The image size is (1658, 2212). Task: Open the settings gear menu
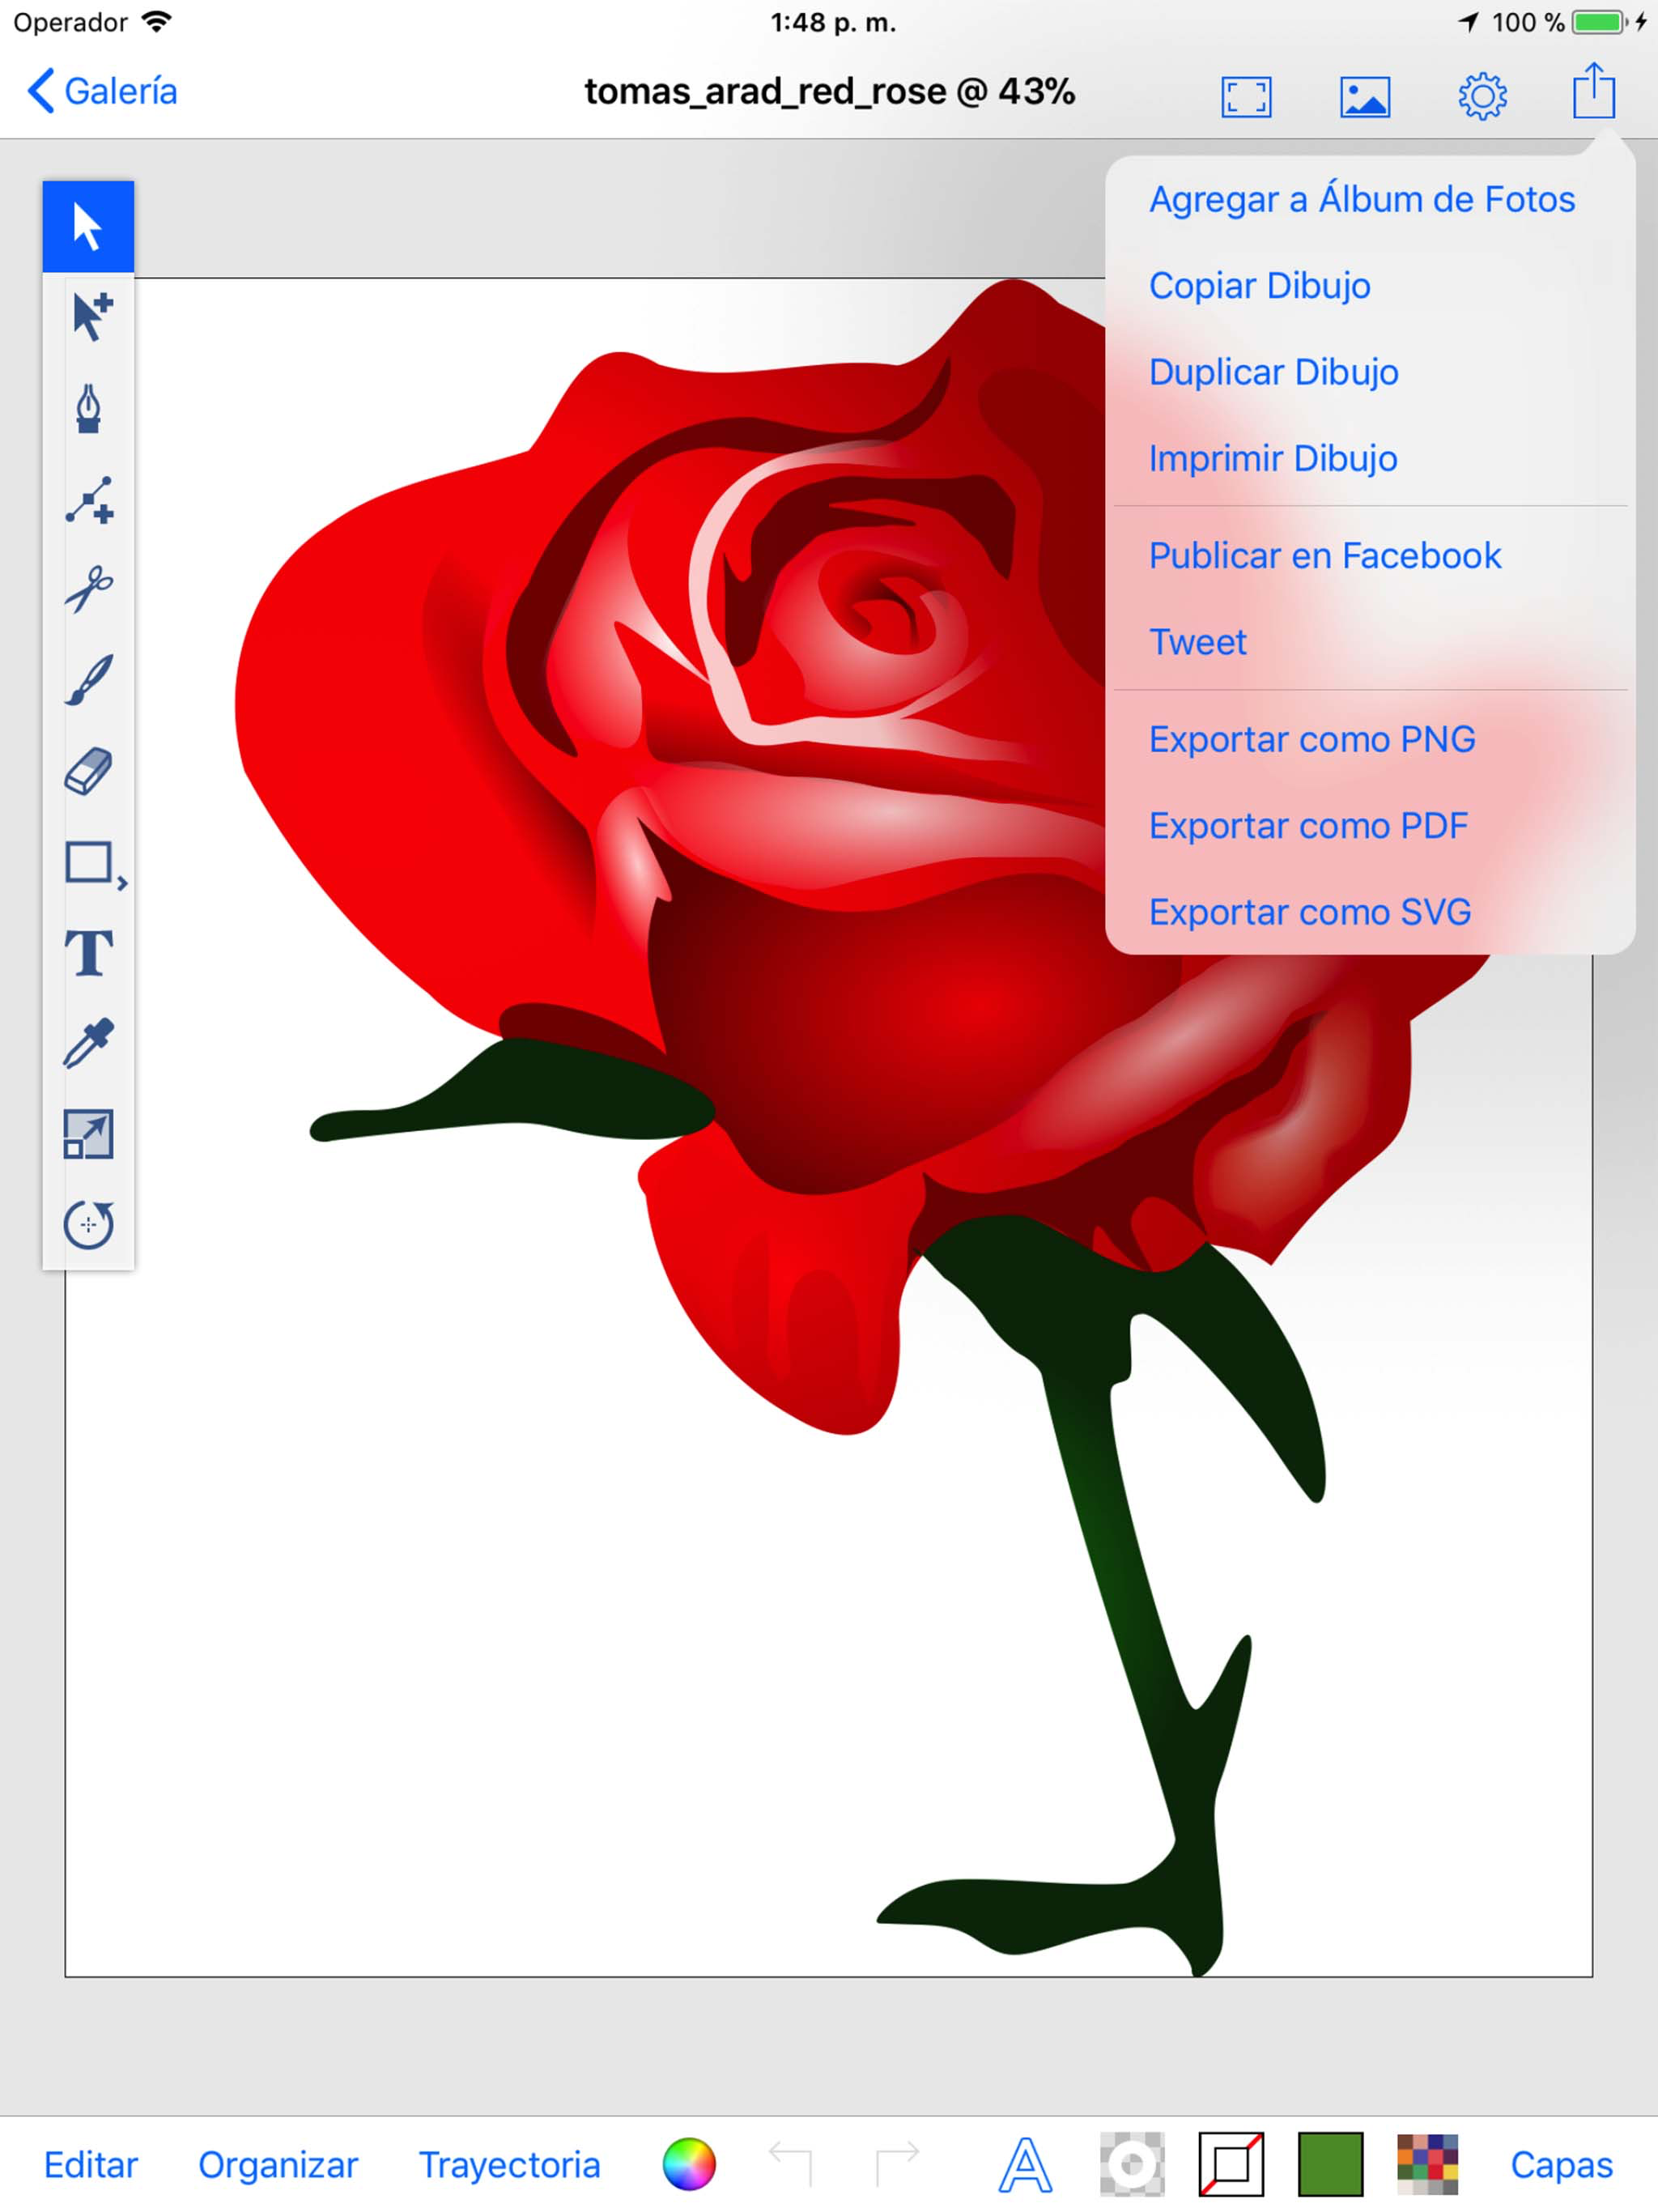1482,96
